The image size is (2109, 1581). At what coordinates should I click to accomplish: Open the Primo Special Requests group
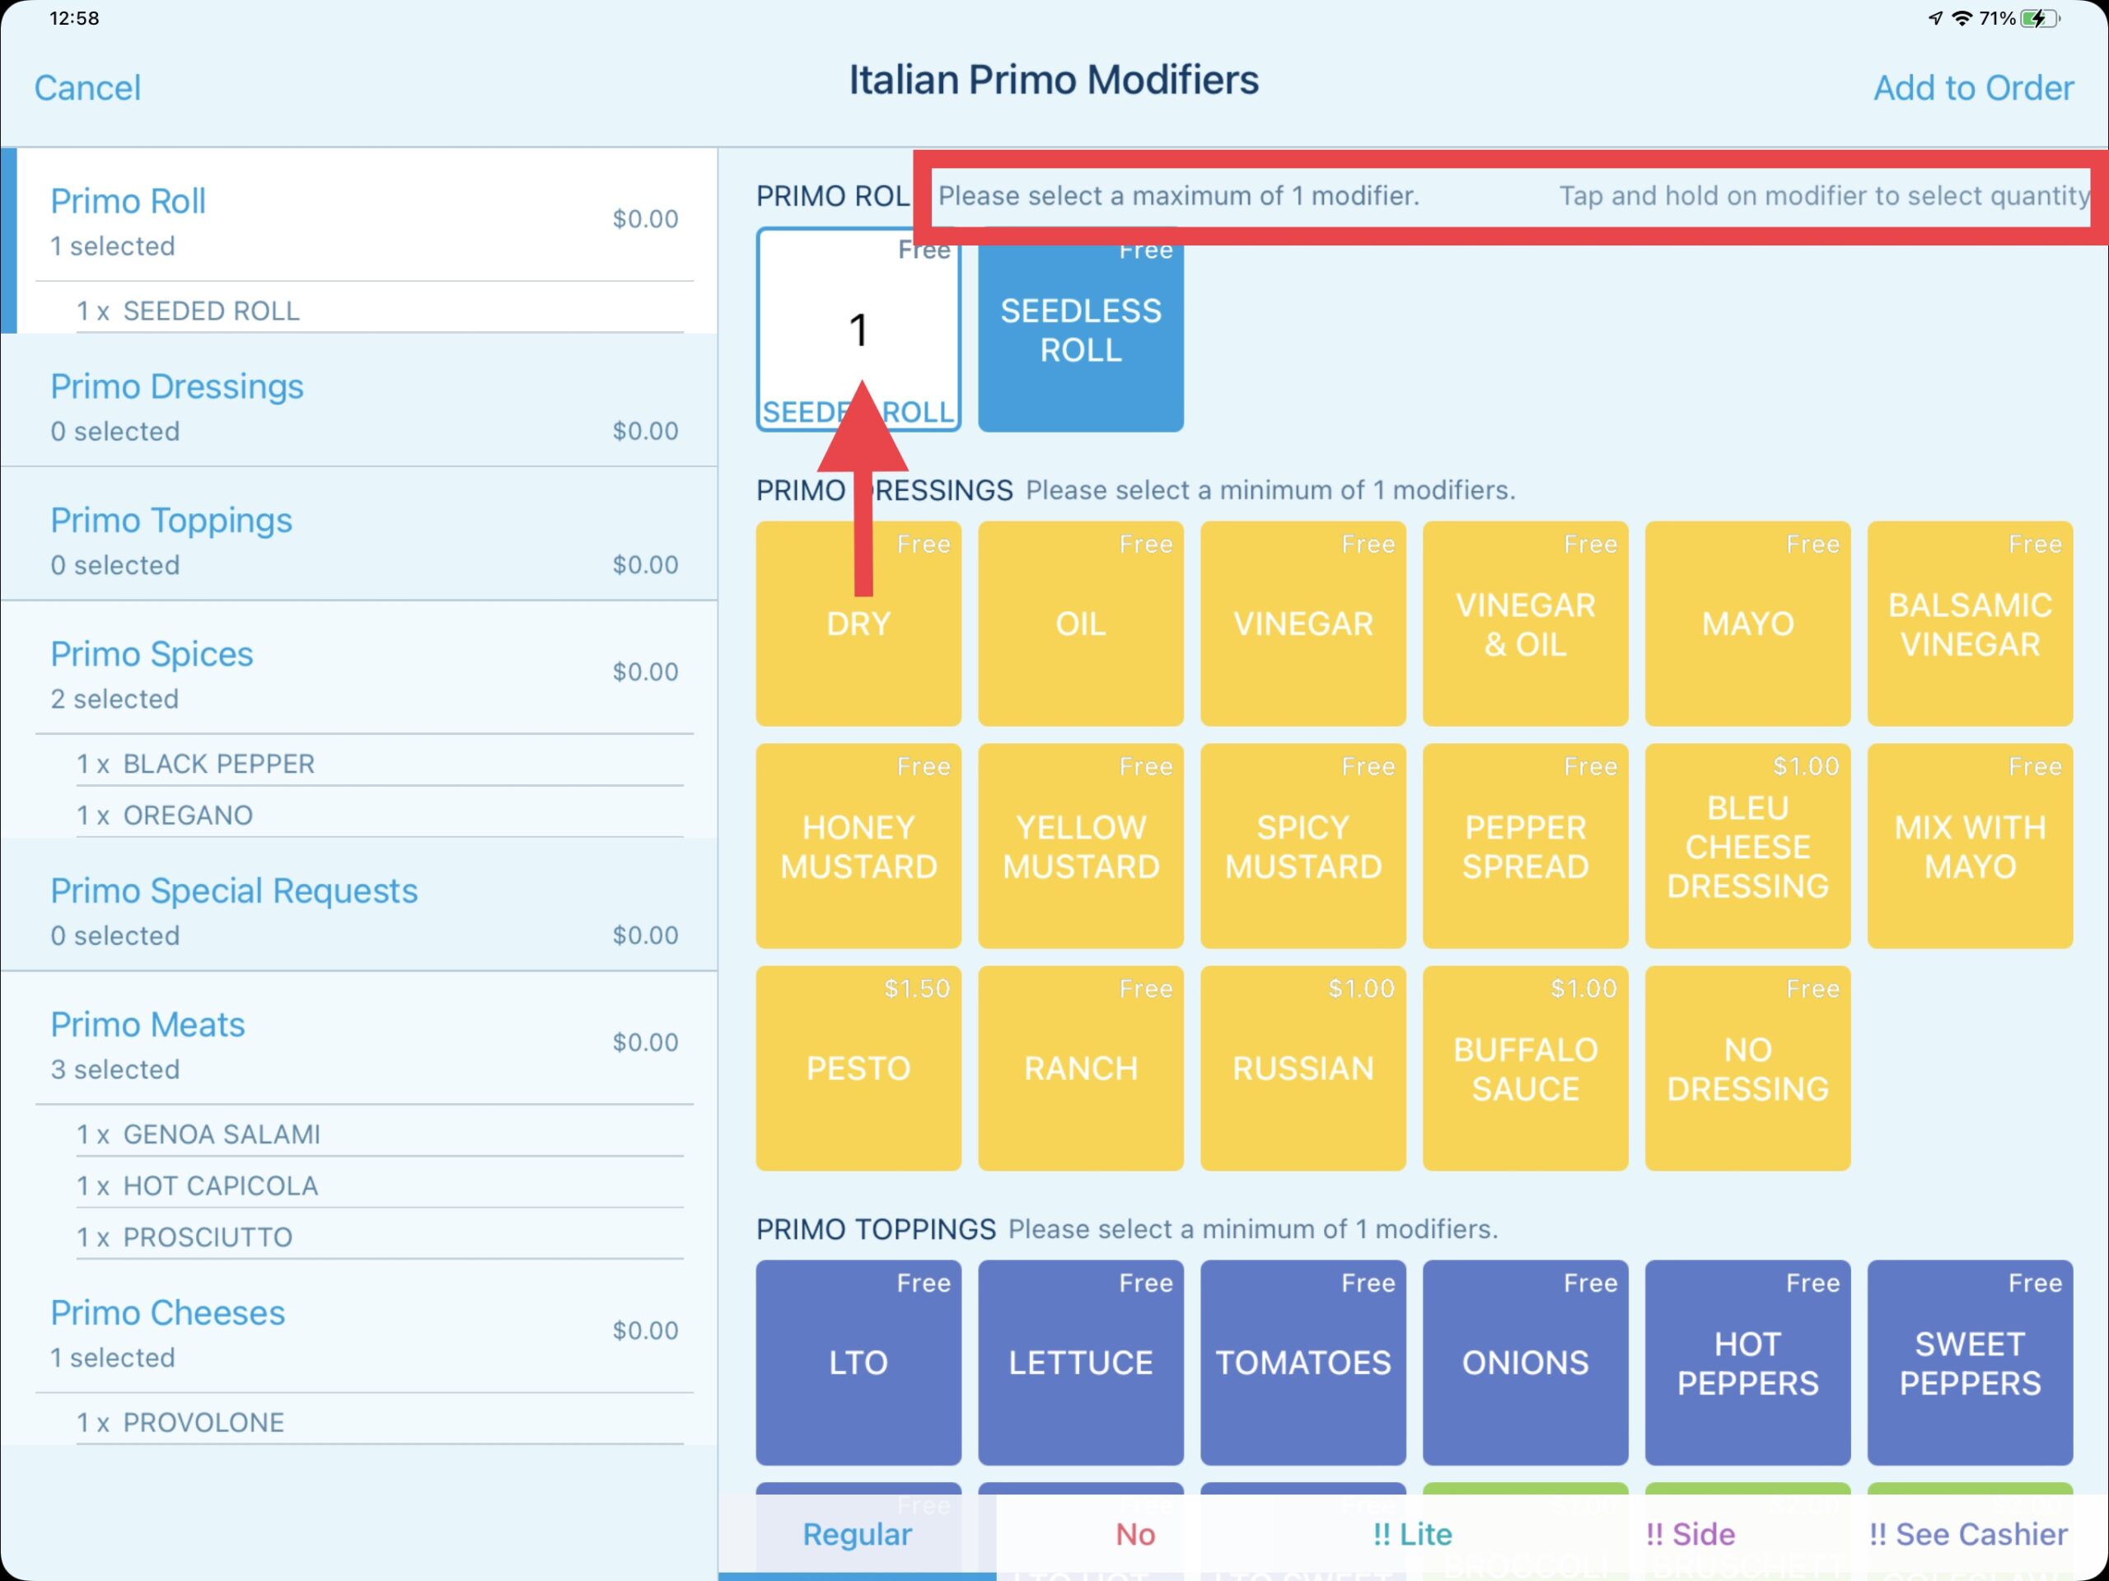tap(359, 905)
